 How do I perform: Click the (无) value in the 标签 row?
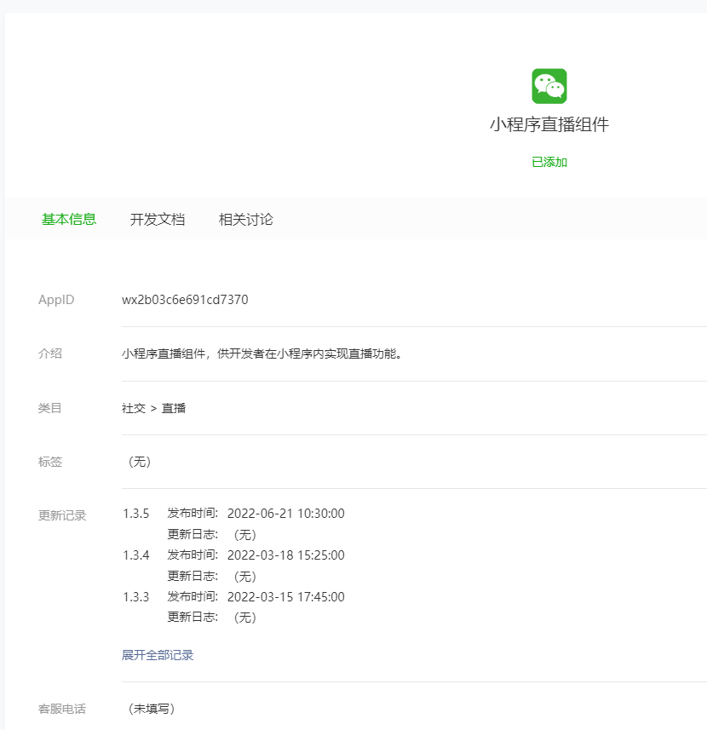coord(139,462)
